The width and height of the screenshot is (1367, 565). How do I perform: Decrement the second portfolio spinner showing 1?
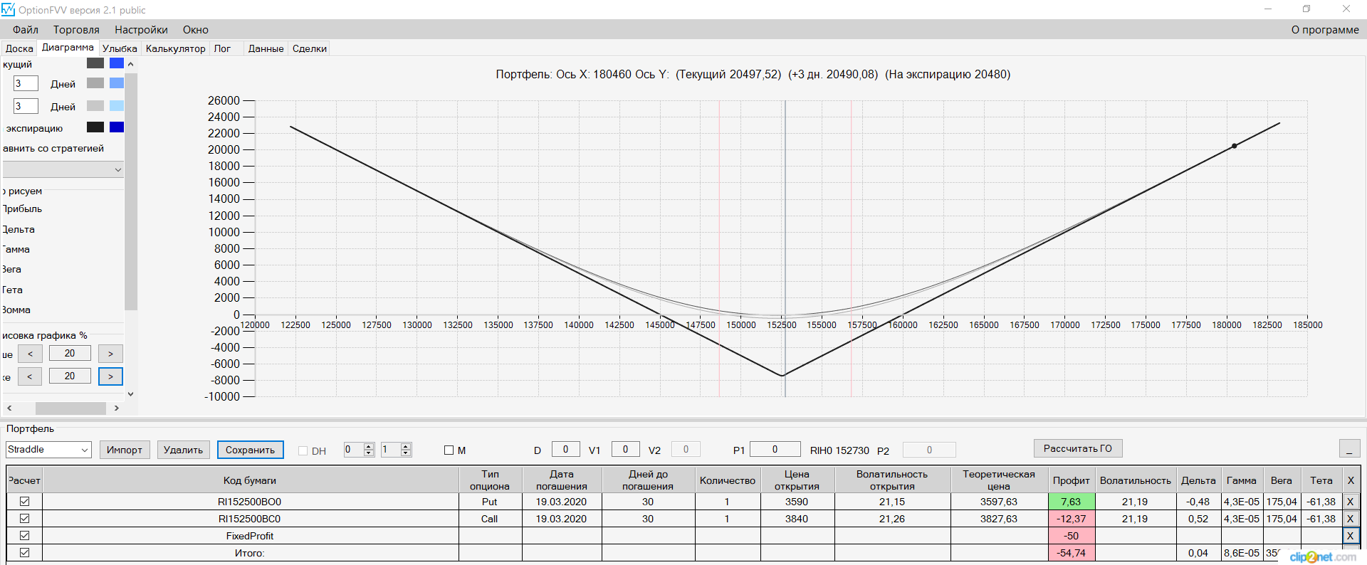coord(406,453)
